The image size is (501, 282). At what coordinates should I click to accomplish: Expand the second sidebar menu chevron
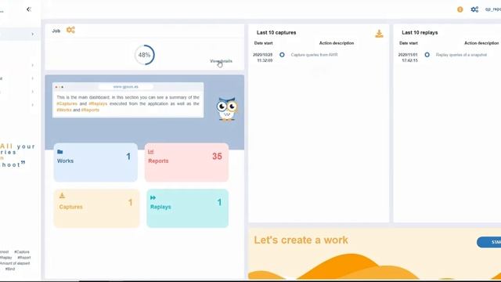coord(32,65)
